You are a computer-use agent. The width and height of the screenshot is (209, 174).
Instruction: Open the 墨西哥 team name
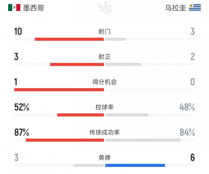coord(33,8)
